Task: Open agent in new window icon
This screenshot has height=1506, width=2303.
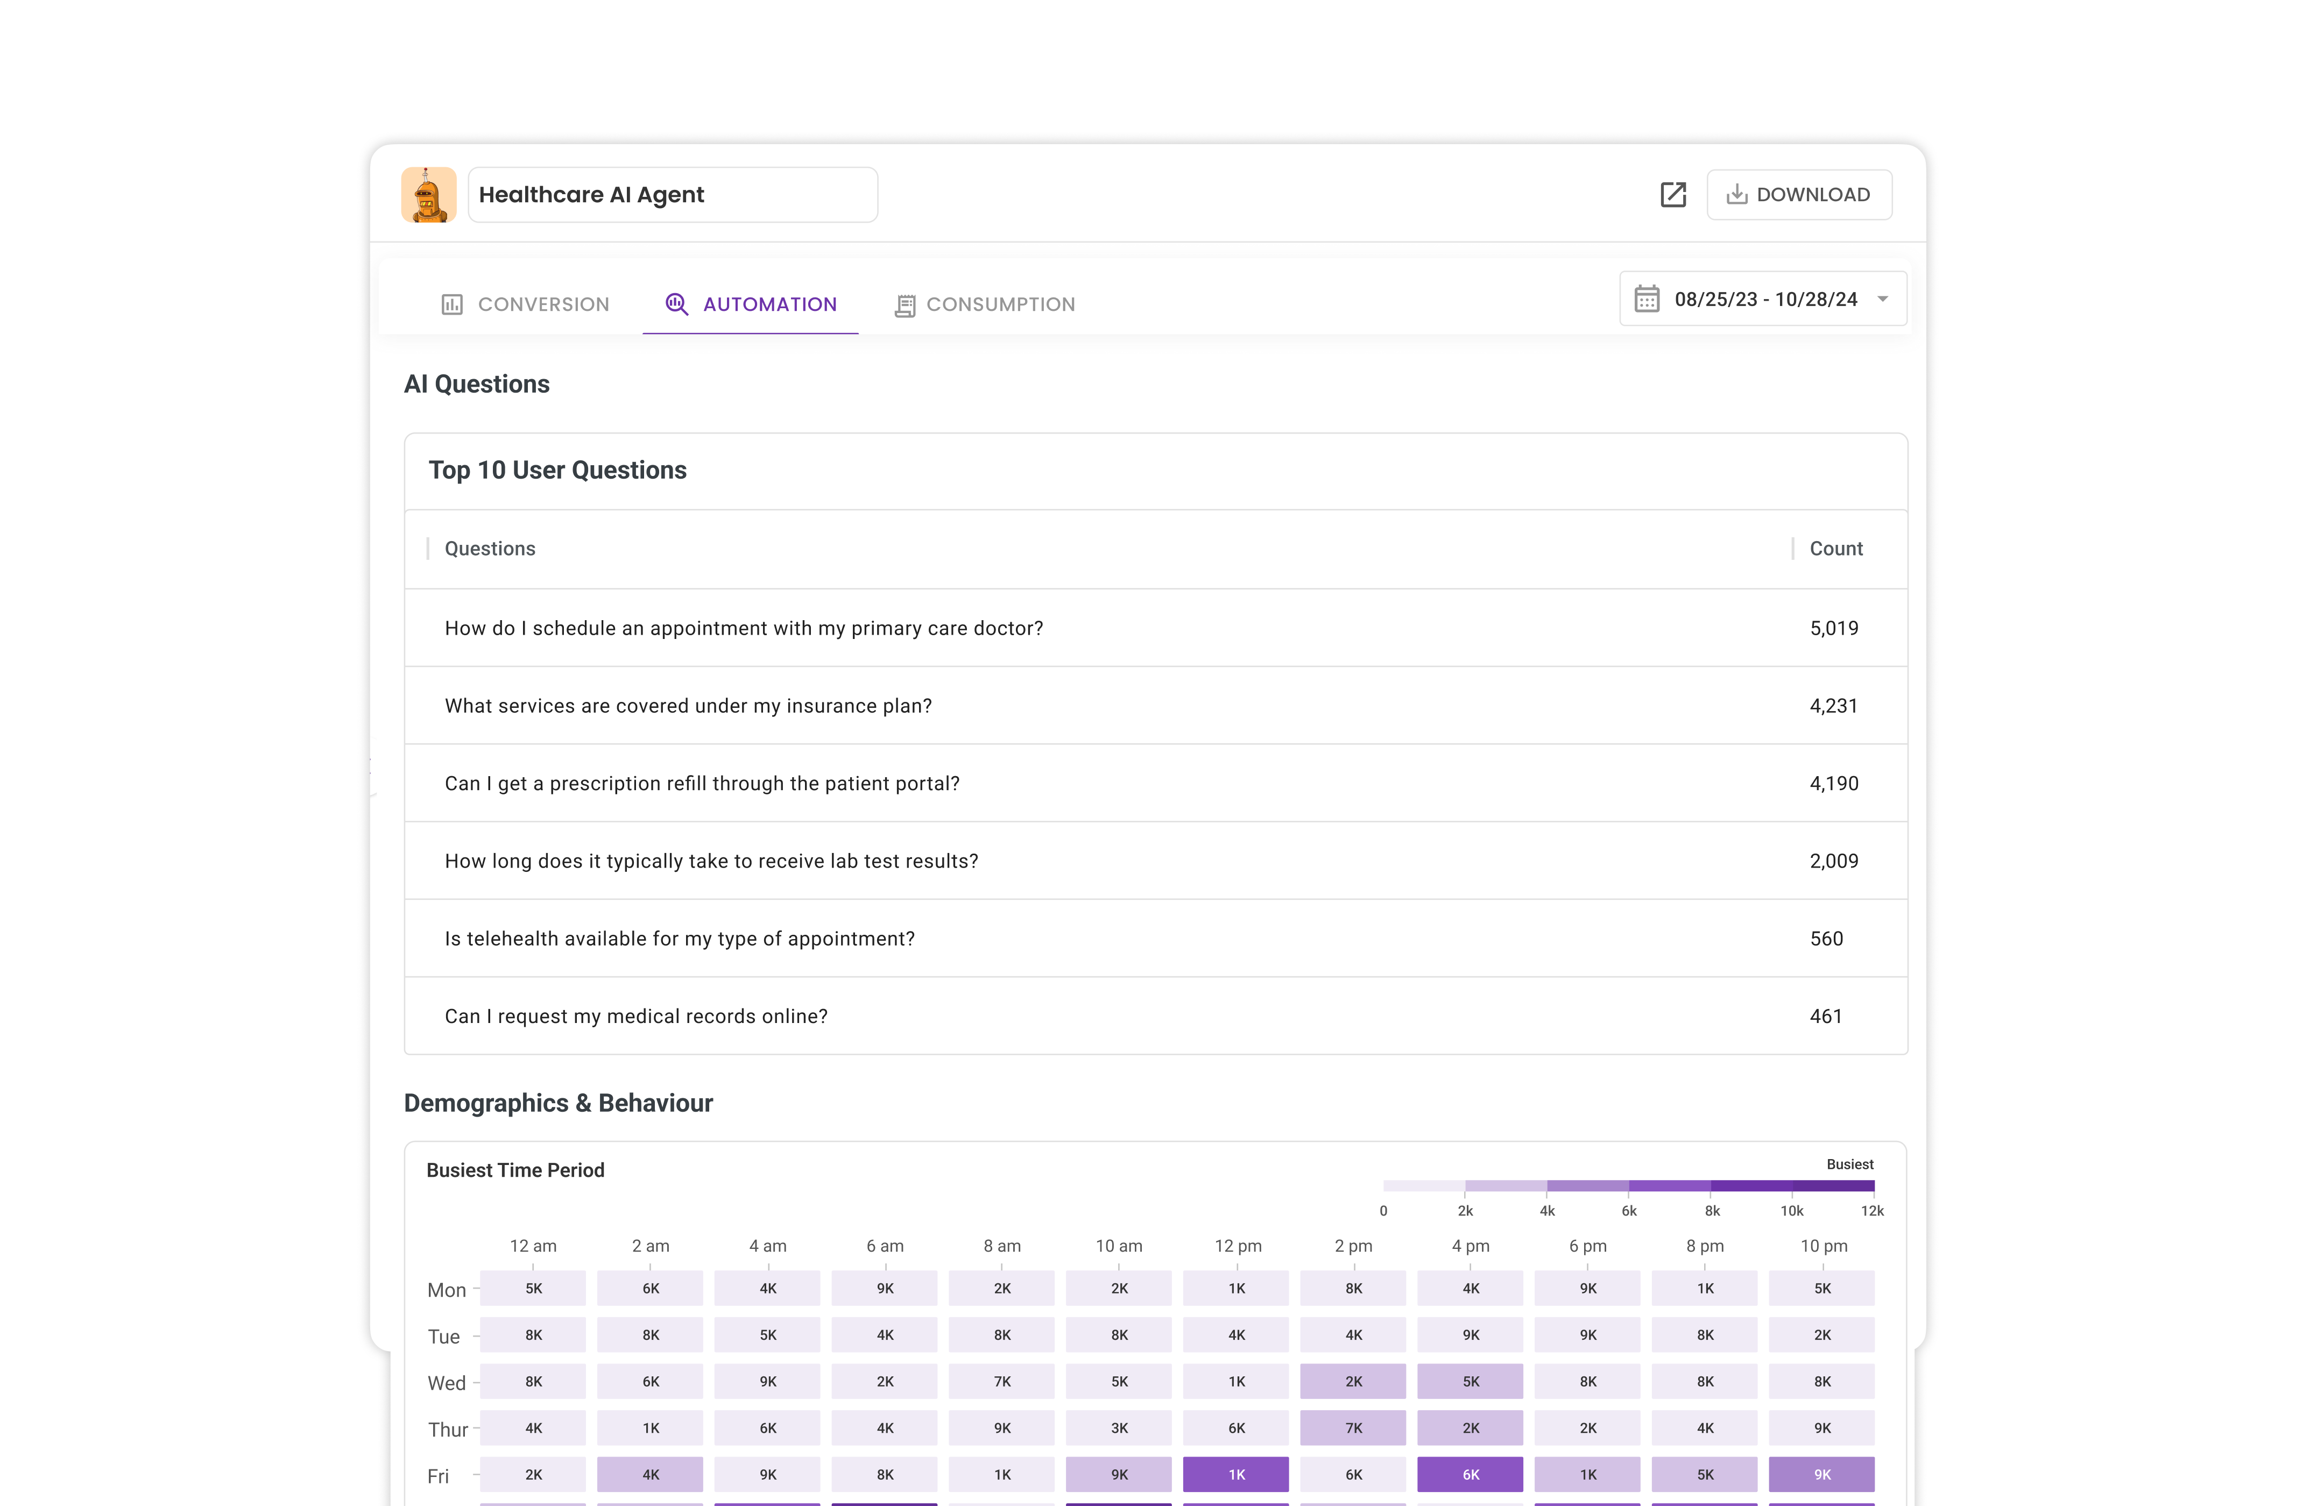Action: coord(1672,194)
